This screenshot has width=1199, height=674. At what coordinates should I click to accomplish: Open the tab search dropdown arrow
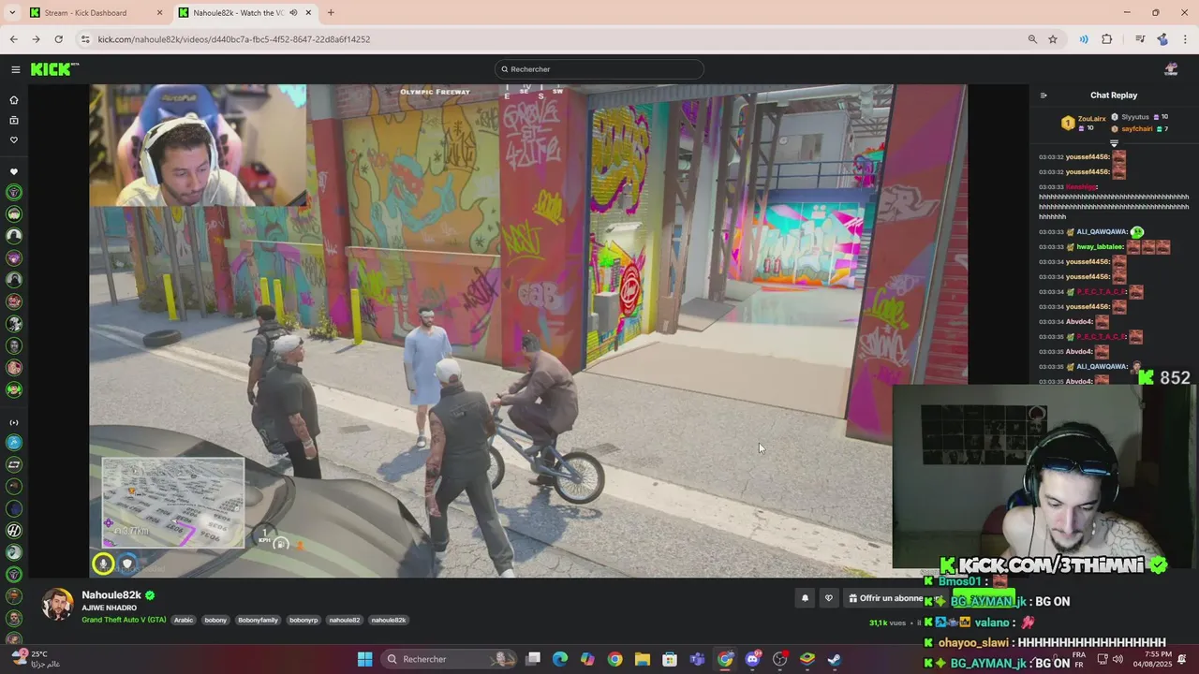pyautogui.click(x=12, y=13)
